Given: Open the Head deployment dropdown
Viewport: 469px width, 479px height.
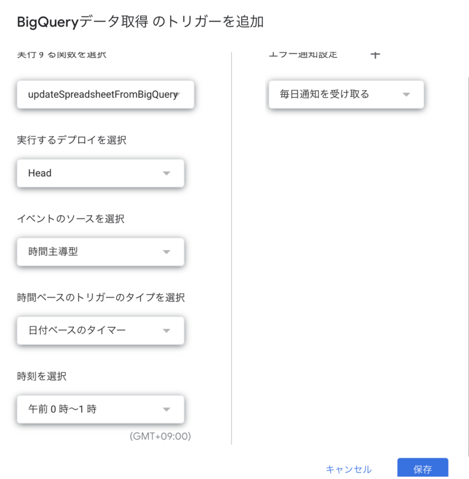Looking at the screenshot, I should tap(100, 173).
